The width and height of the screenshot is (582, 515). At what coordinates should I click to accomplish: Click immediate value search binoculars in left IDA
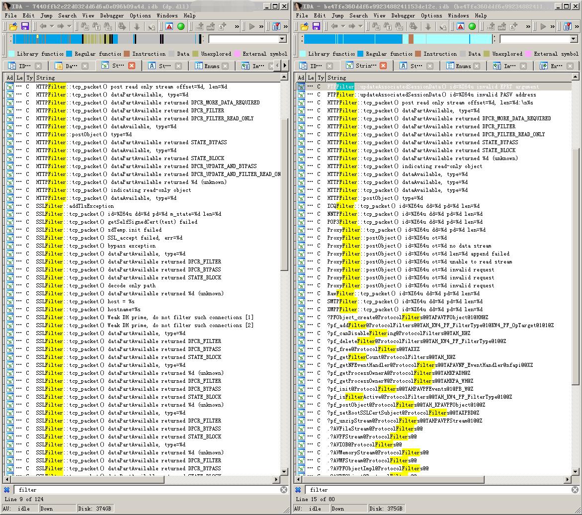(x=84, y=26)
